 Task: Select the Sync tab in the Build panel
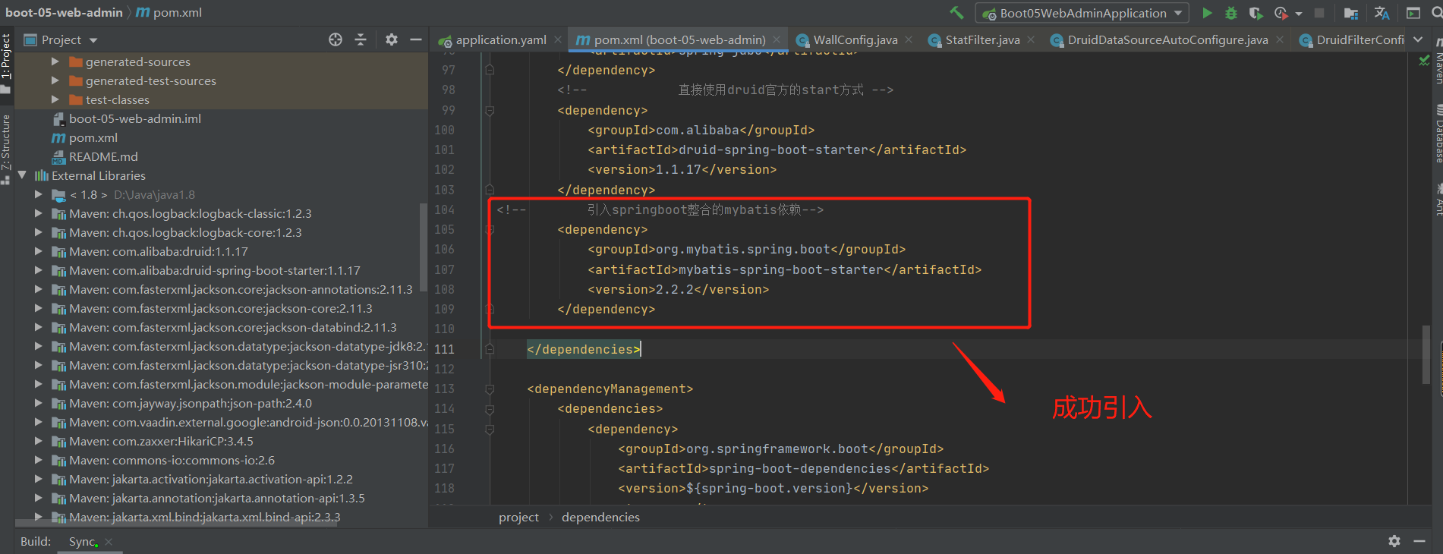click(x=82, y=541)
